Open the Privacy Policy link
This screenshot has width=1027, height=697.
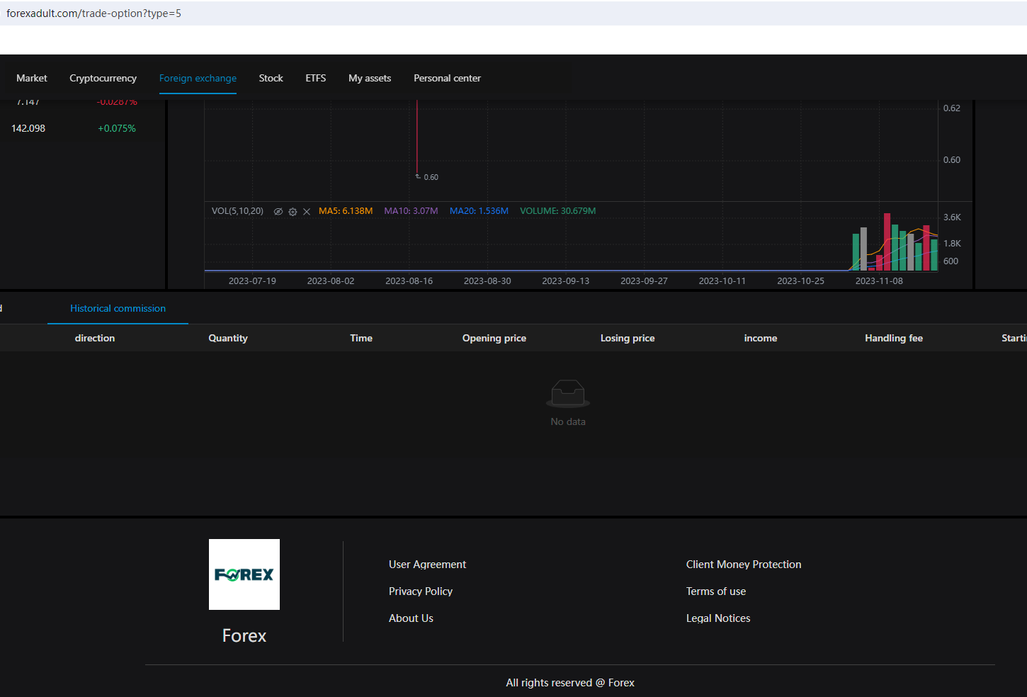pos(421,591)
